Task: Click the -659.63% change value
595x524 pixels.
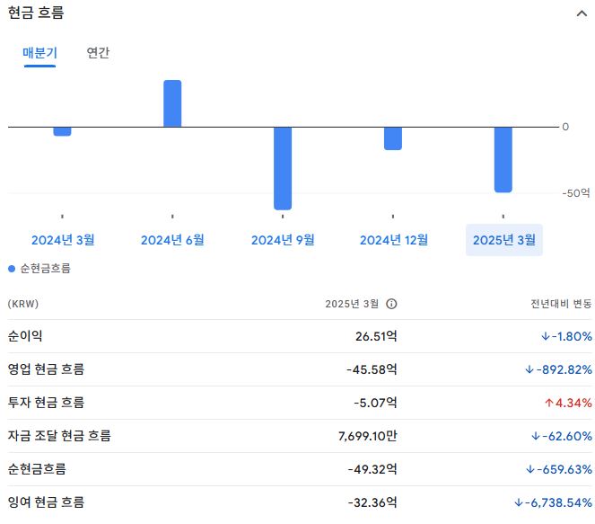Action: tap(559, 469)
